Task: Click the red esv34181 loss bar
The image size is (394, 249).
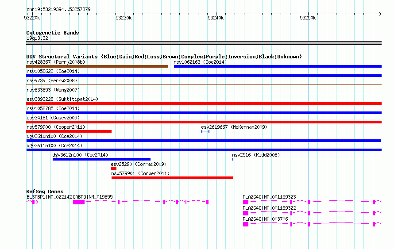Action: coord(204,122)
